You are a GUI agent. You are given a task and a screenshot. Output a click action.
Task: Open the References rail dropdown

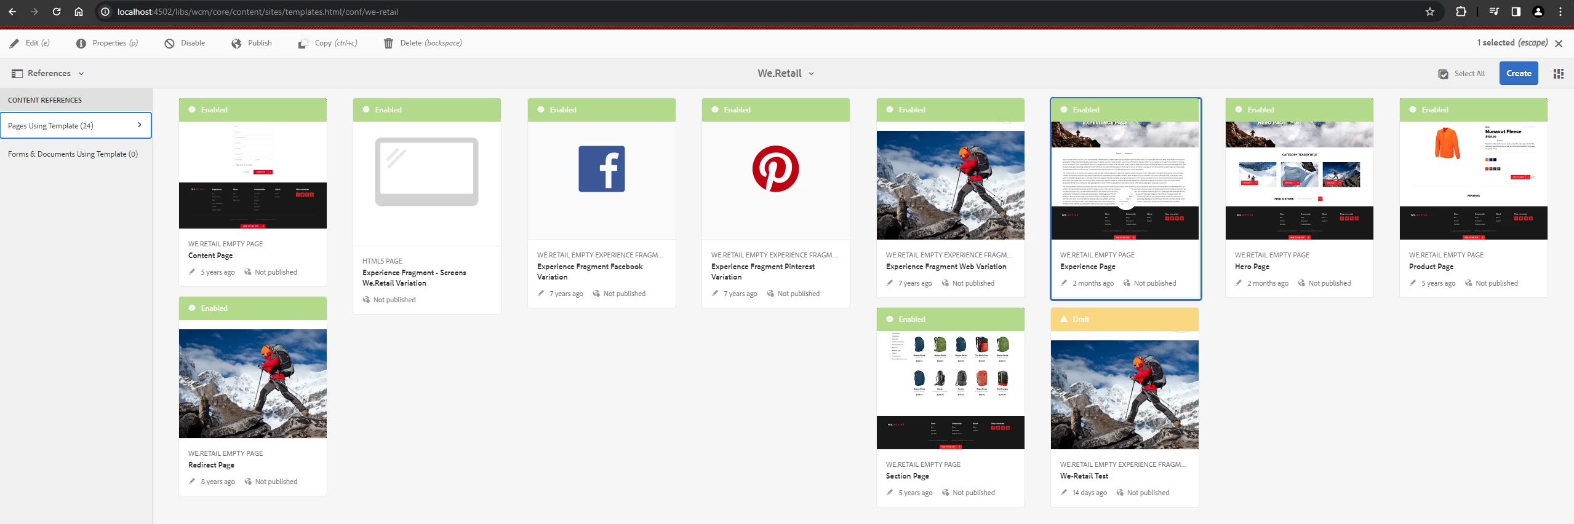pos(49,74)
